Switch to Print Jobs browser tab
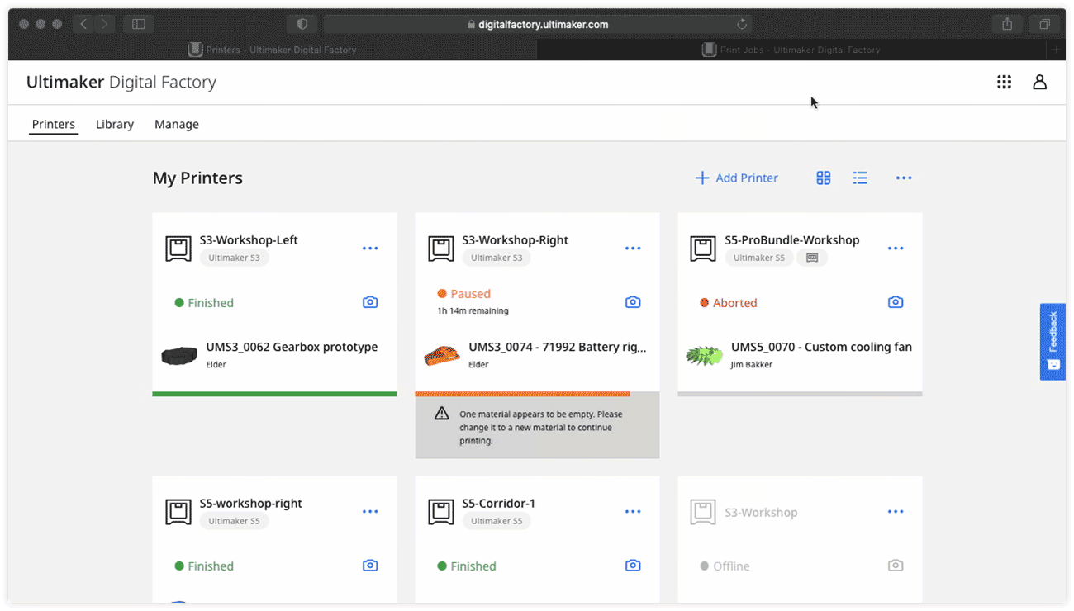Image resolution: width=1074 pixels, height=611 pixels. [791, 50]
